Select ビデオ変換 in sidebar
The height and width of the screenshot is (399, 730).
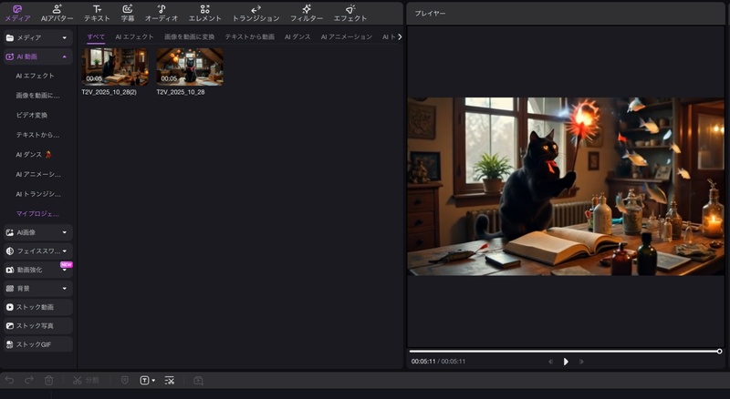32,115
